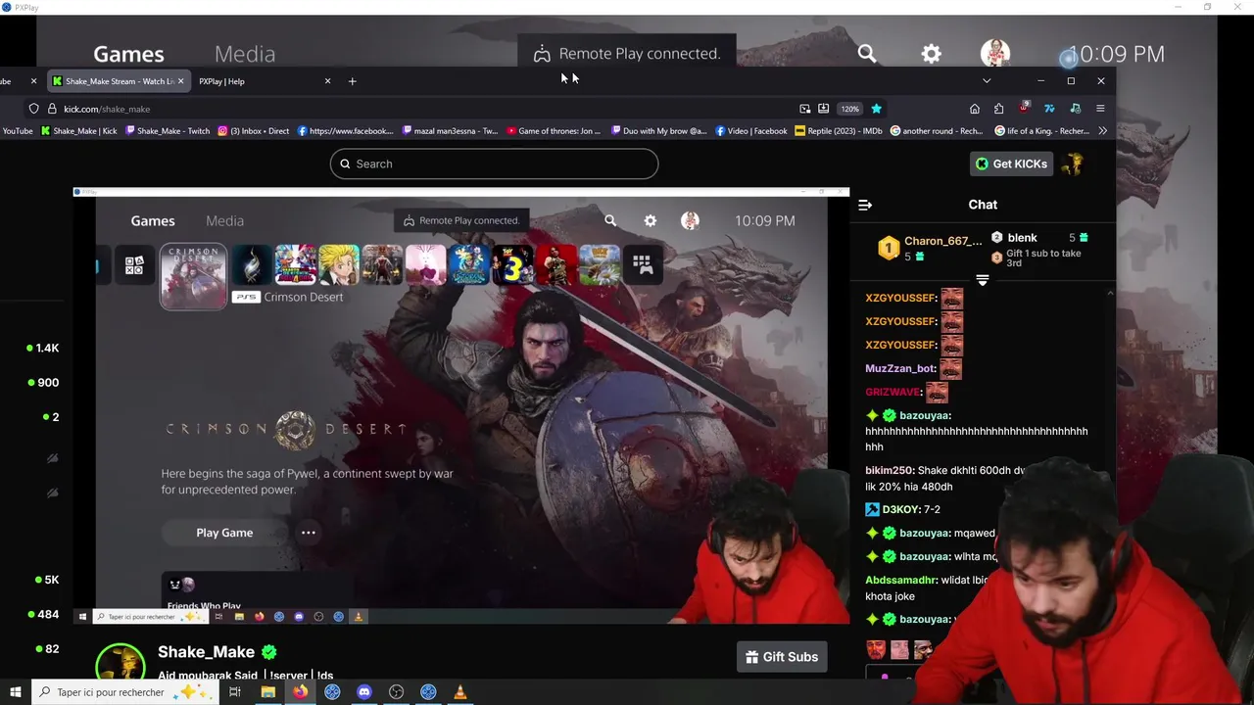Click Play Game button in stream
The height and width of the screenshot is (705, 1254).
click(224, 533)
